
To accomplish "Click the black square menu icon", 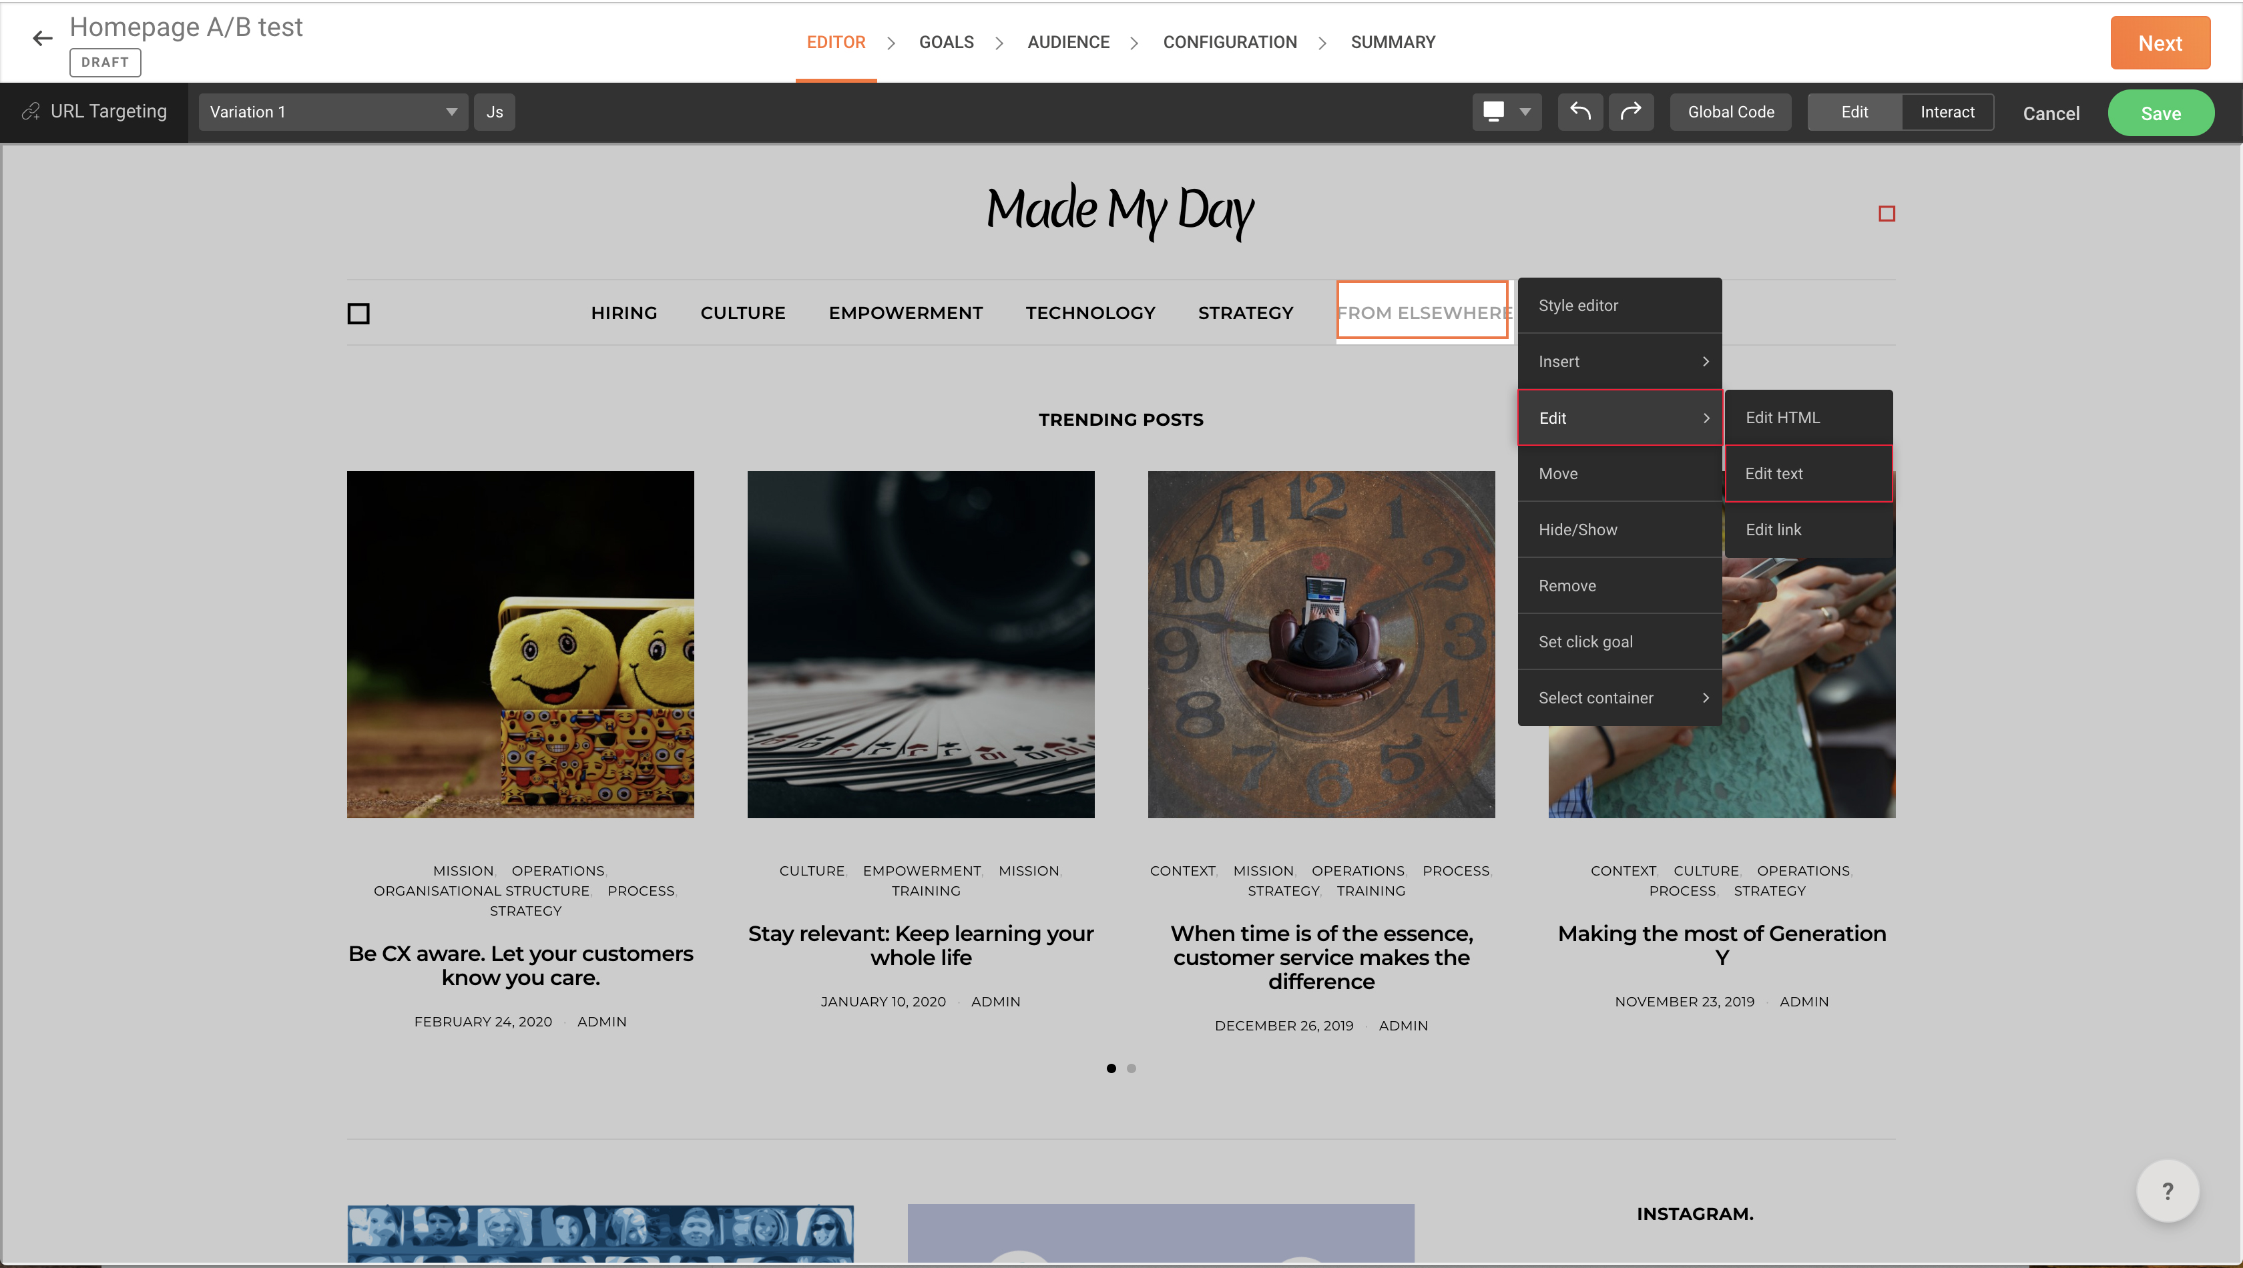I will tap(358, 314).
